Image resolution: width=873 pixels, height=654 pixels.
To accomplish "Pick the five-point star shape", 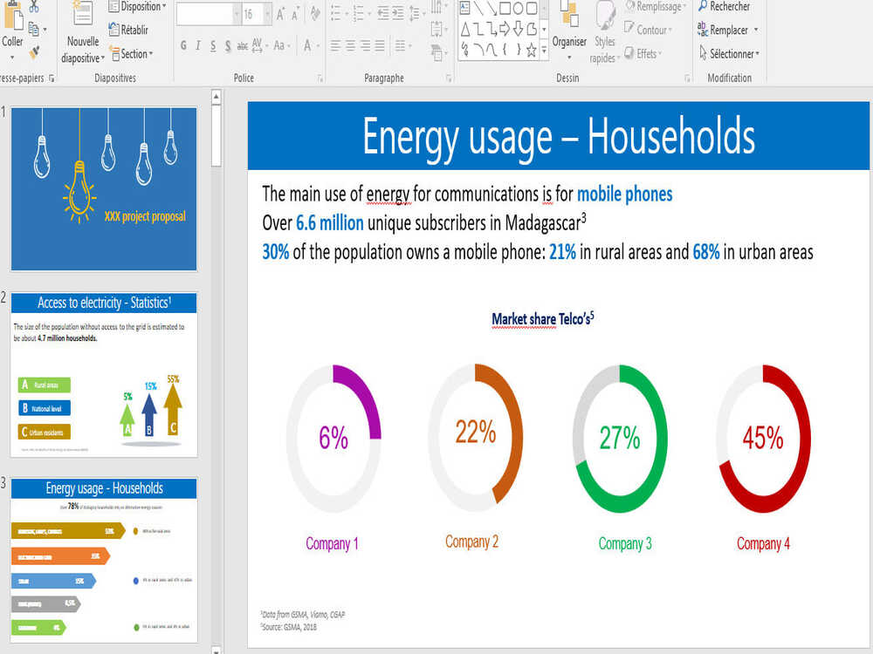I will [x=531, y=50].
